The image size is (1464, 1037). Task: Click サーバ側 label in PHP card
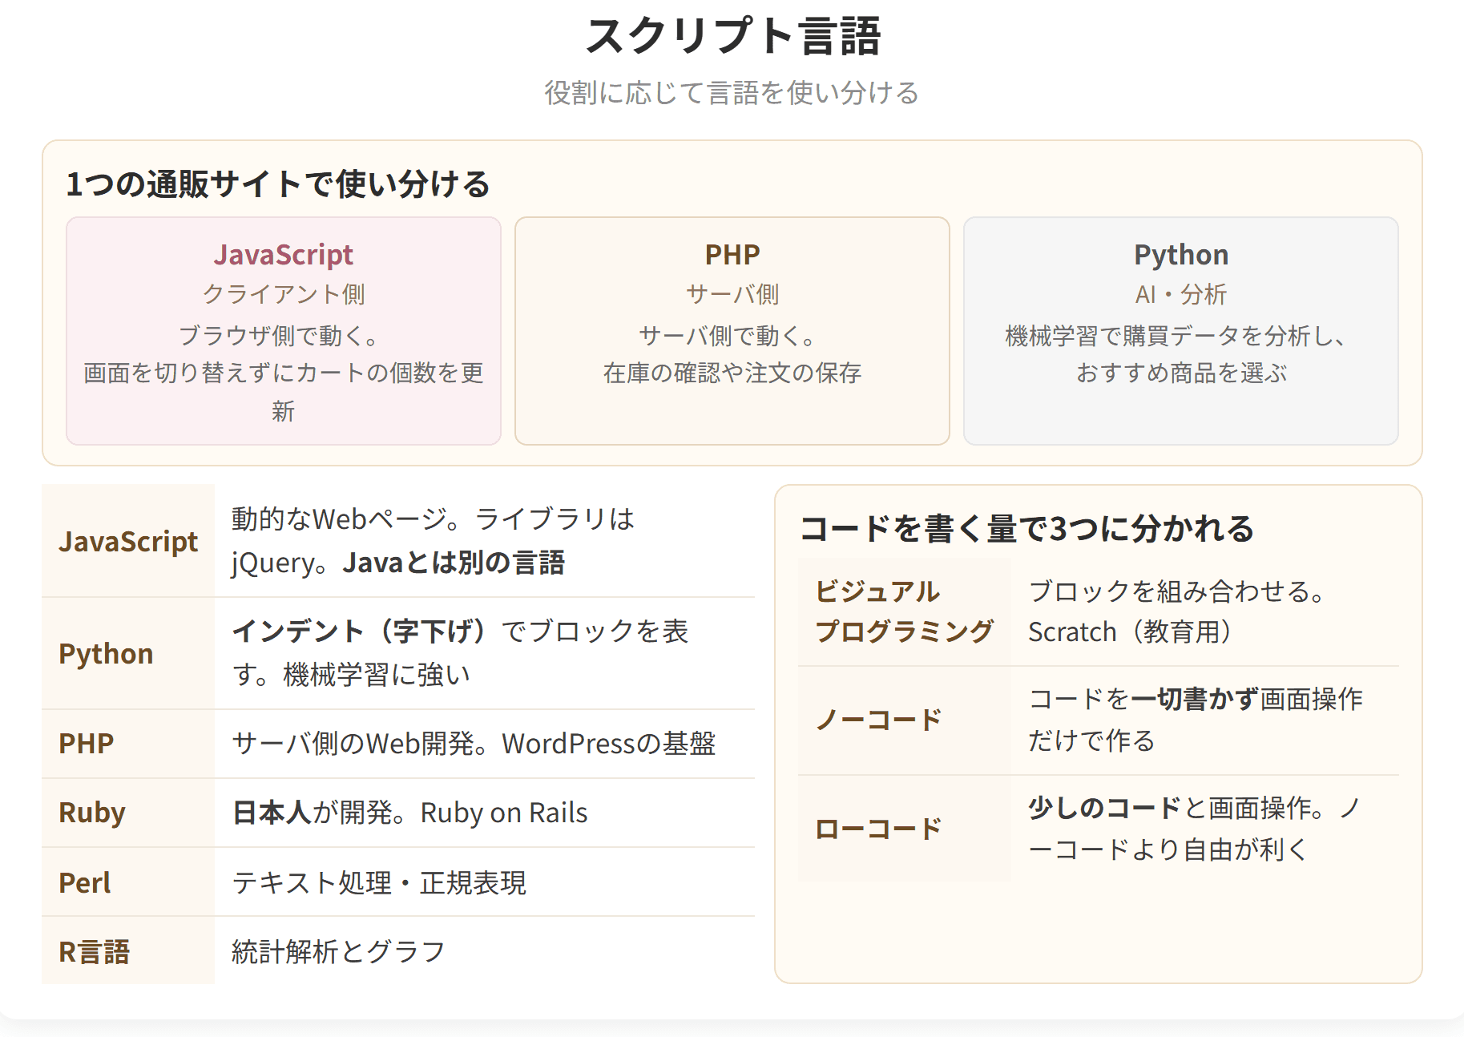pos(732,294)
